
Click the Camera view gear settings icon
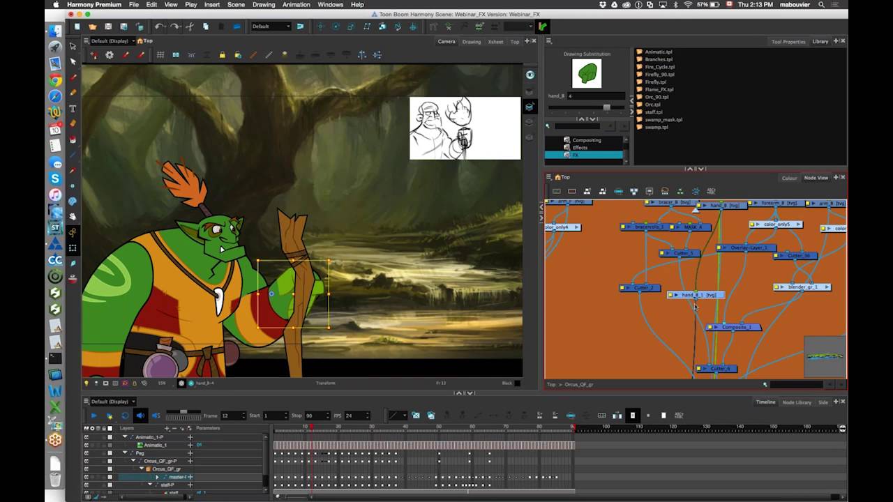(110, 55)
